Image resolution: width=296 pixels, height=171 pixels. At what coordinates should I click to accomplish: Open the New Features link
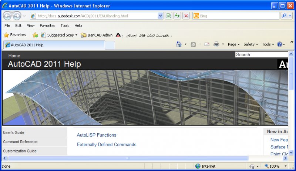tap(279, 140)
